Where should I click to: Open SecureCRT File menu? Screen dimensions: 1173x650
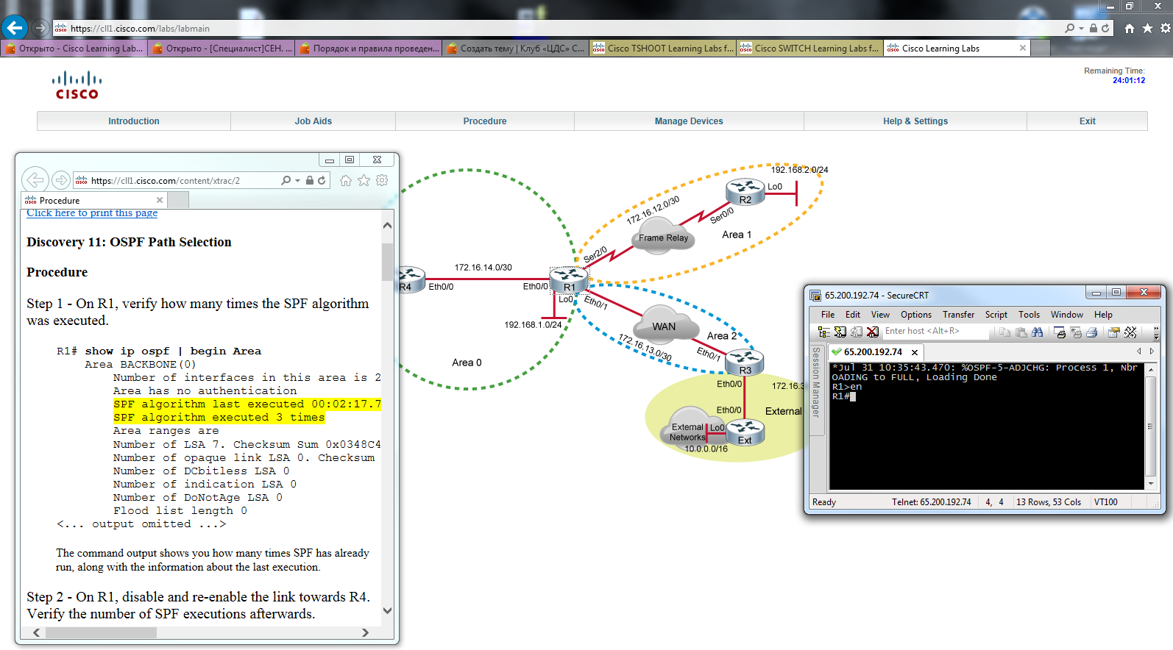pyautogui.click(x=828, y=315)
